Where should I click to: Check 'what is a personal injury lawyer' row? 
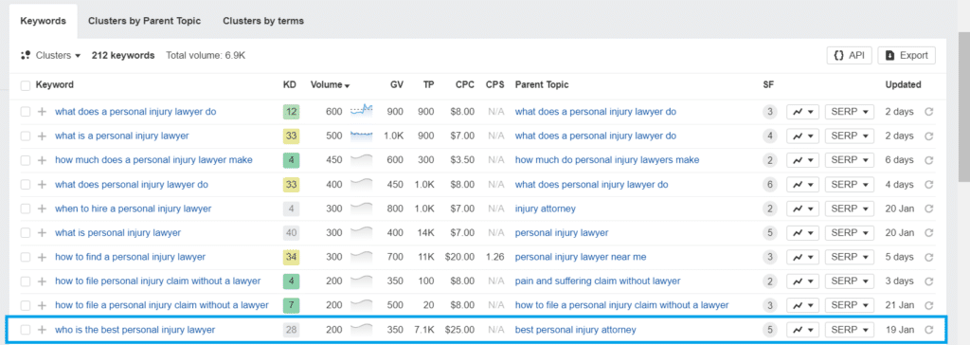pos(26,136)
